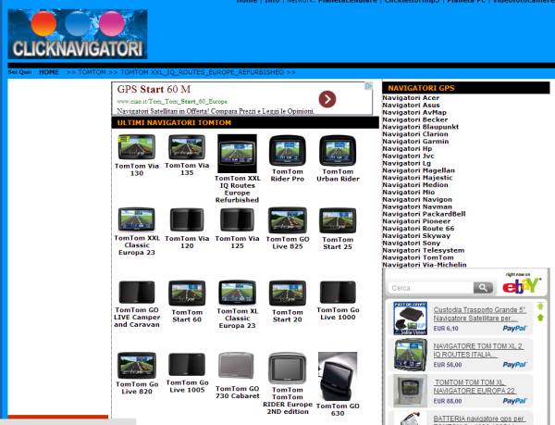
Task: Open TomTom Go Live 1005 thumbnail
Action: [x=187, y=365]
